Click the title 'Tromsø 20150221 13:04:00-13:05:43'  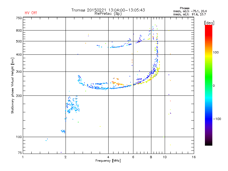coord(108,10)
